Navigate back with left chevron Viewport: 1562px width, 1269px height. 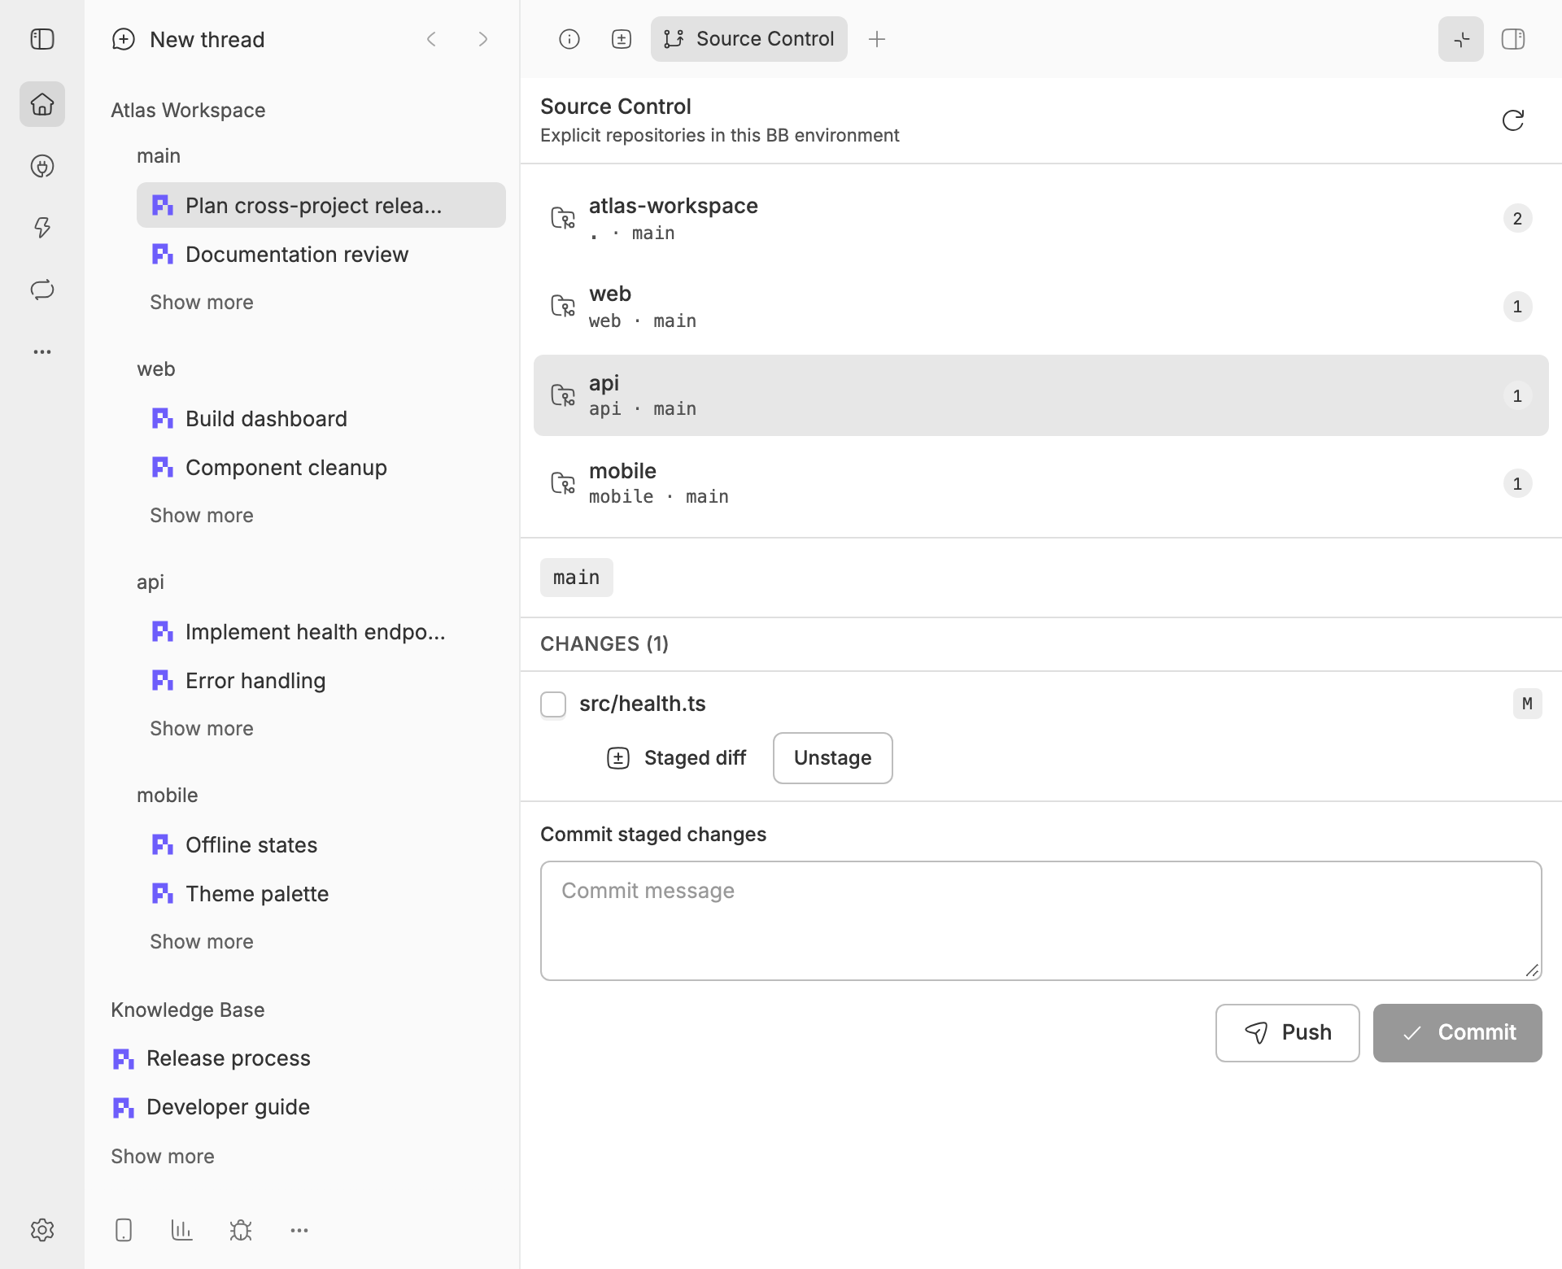click(431, 39)
